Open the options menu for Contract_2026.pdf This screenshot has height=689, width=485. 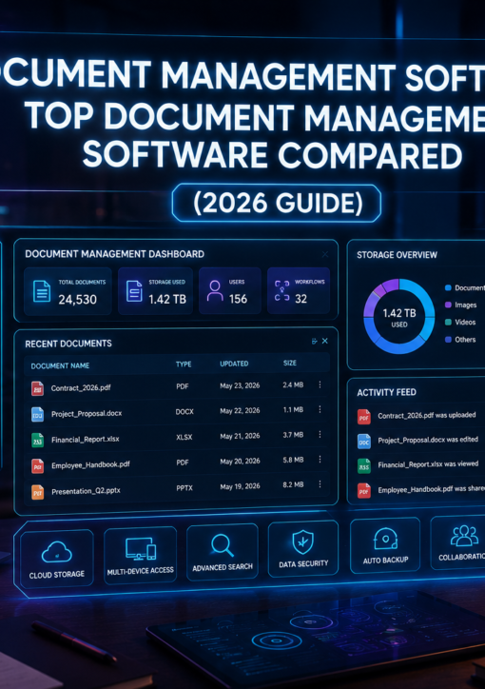[320, 384]
